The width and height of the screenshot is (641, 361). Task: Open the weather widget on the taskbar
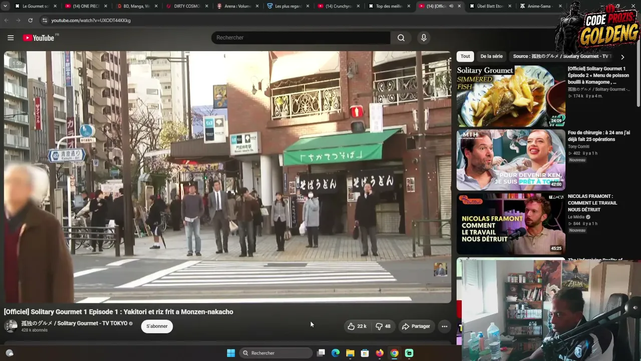pos(10,353)
